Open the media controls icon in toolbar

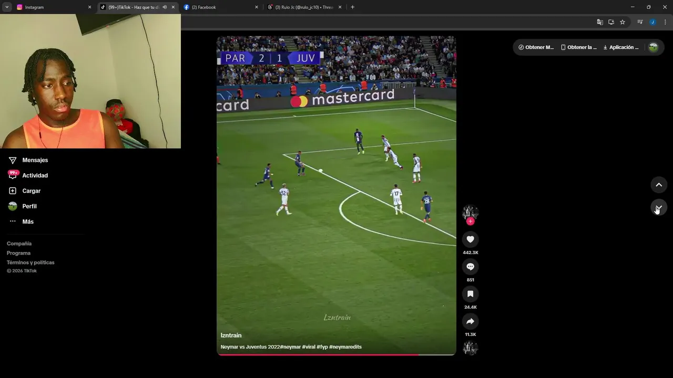[x=640, y=22]
